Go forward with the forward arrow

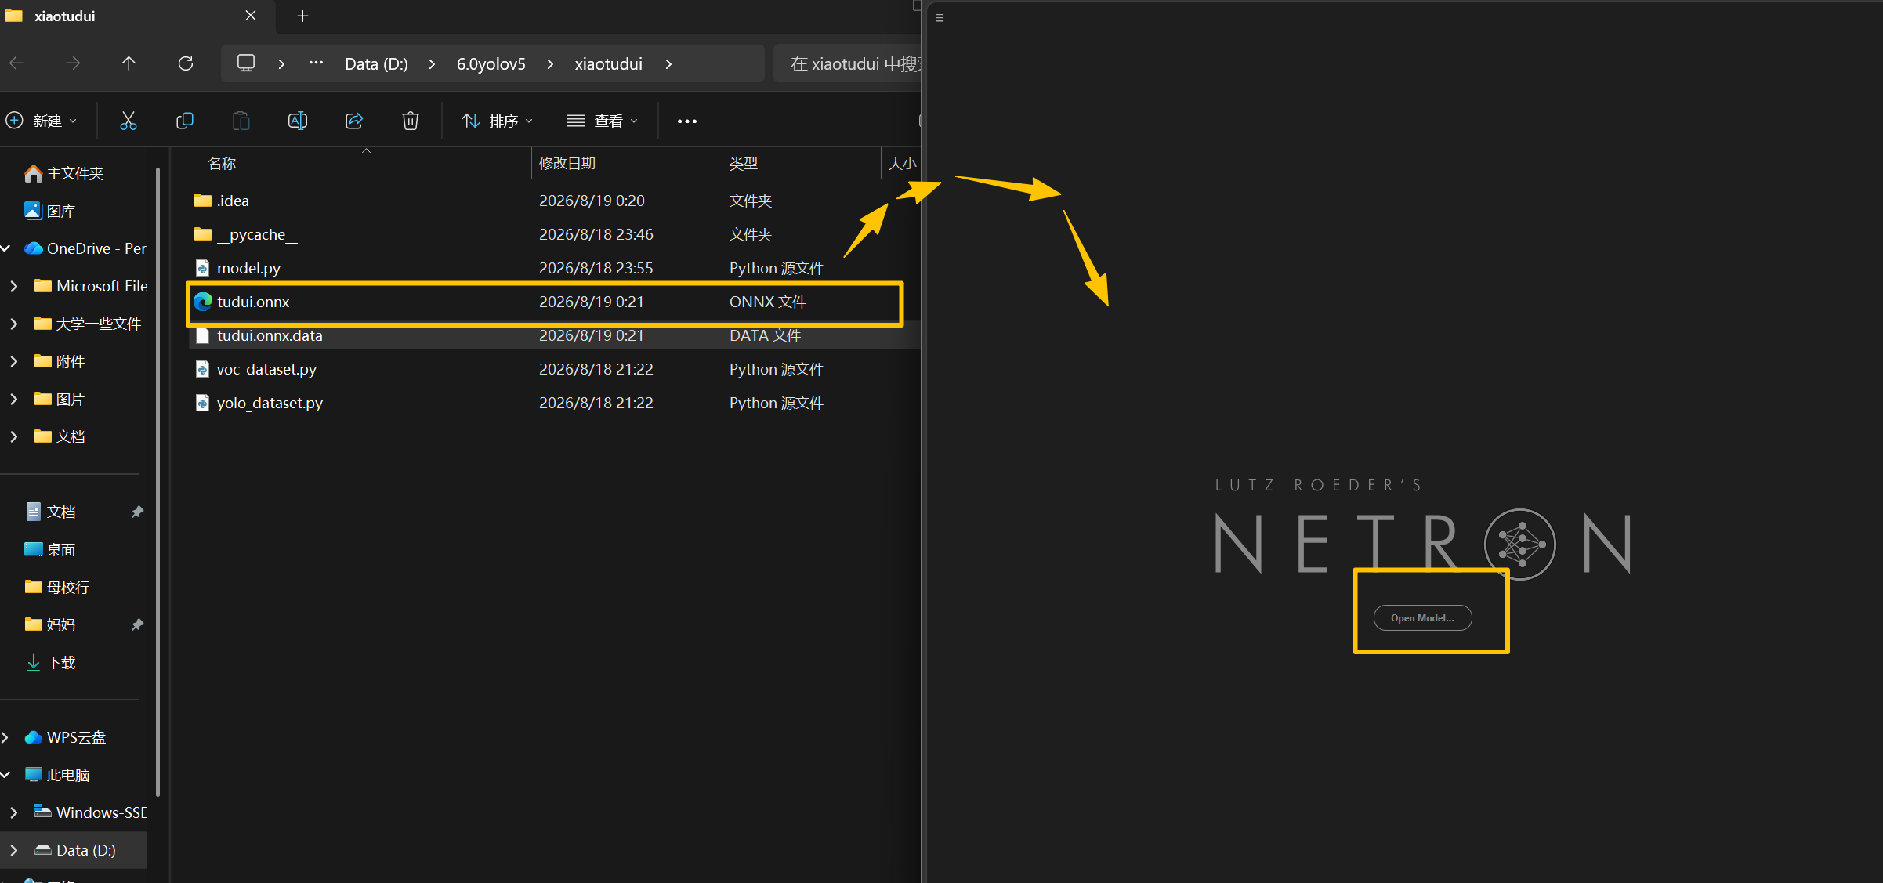[x=73, y=63]
